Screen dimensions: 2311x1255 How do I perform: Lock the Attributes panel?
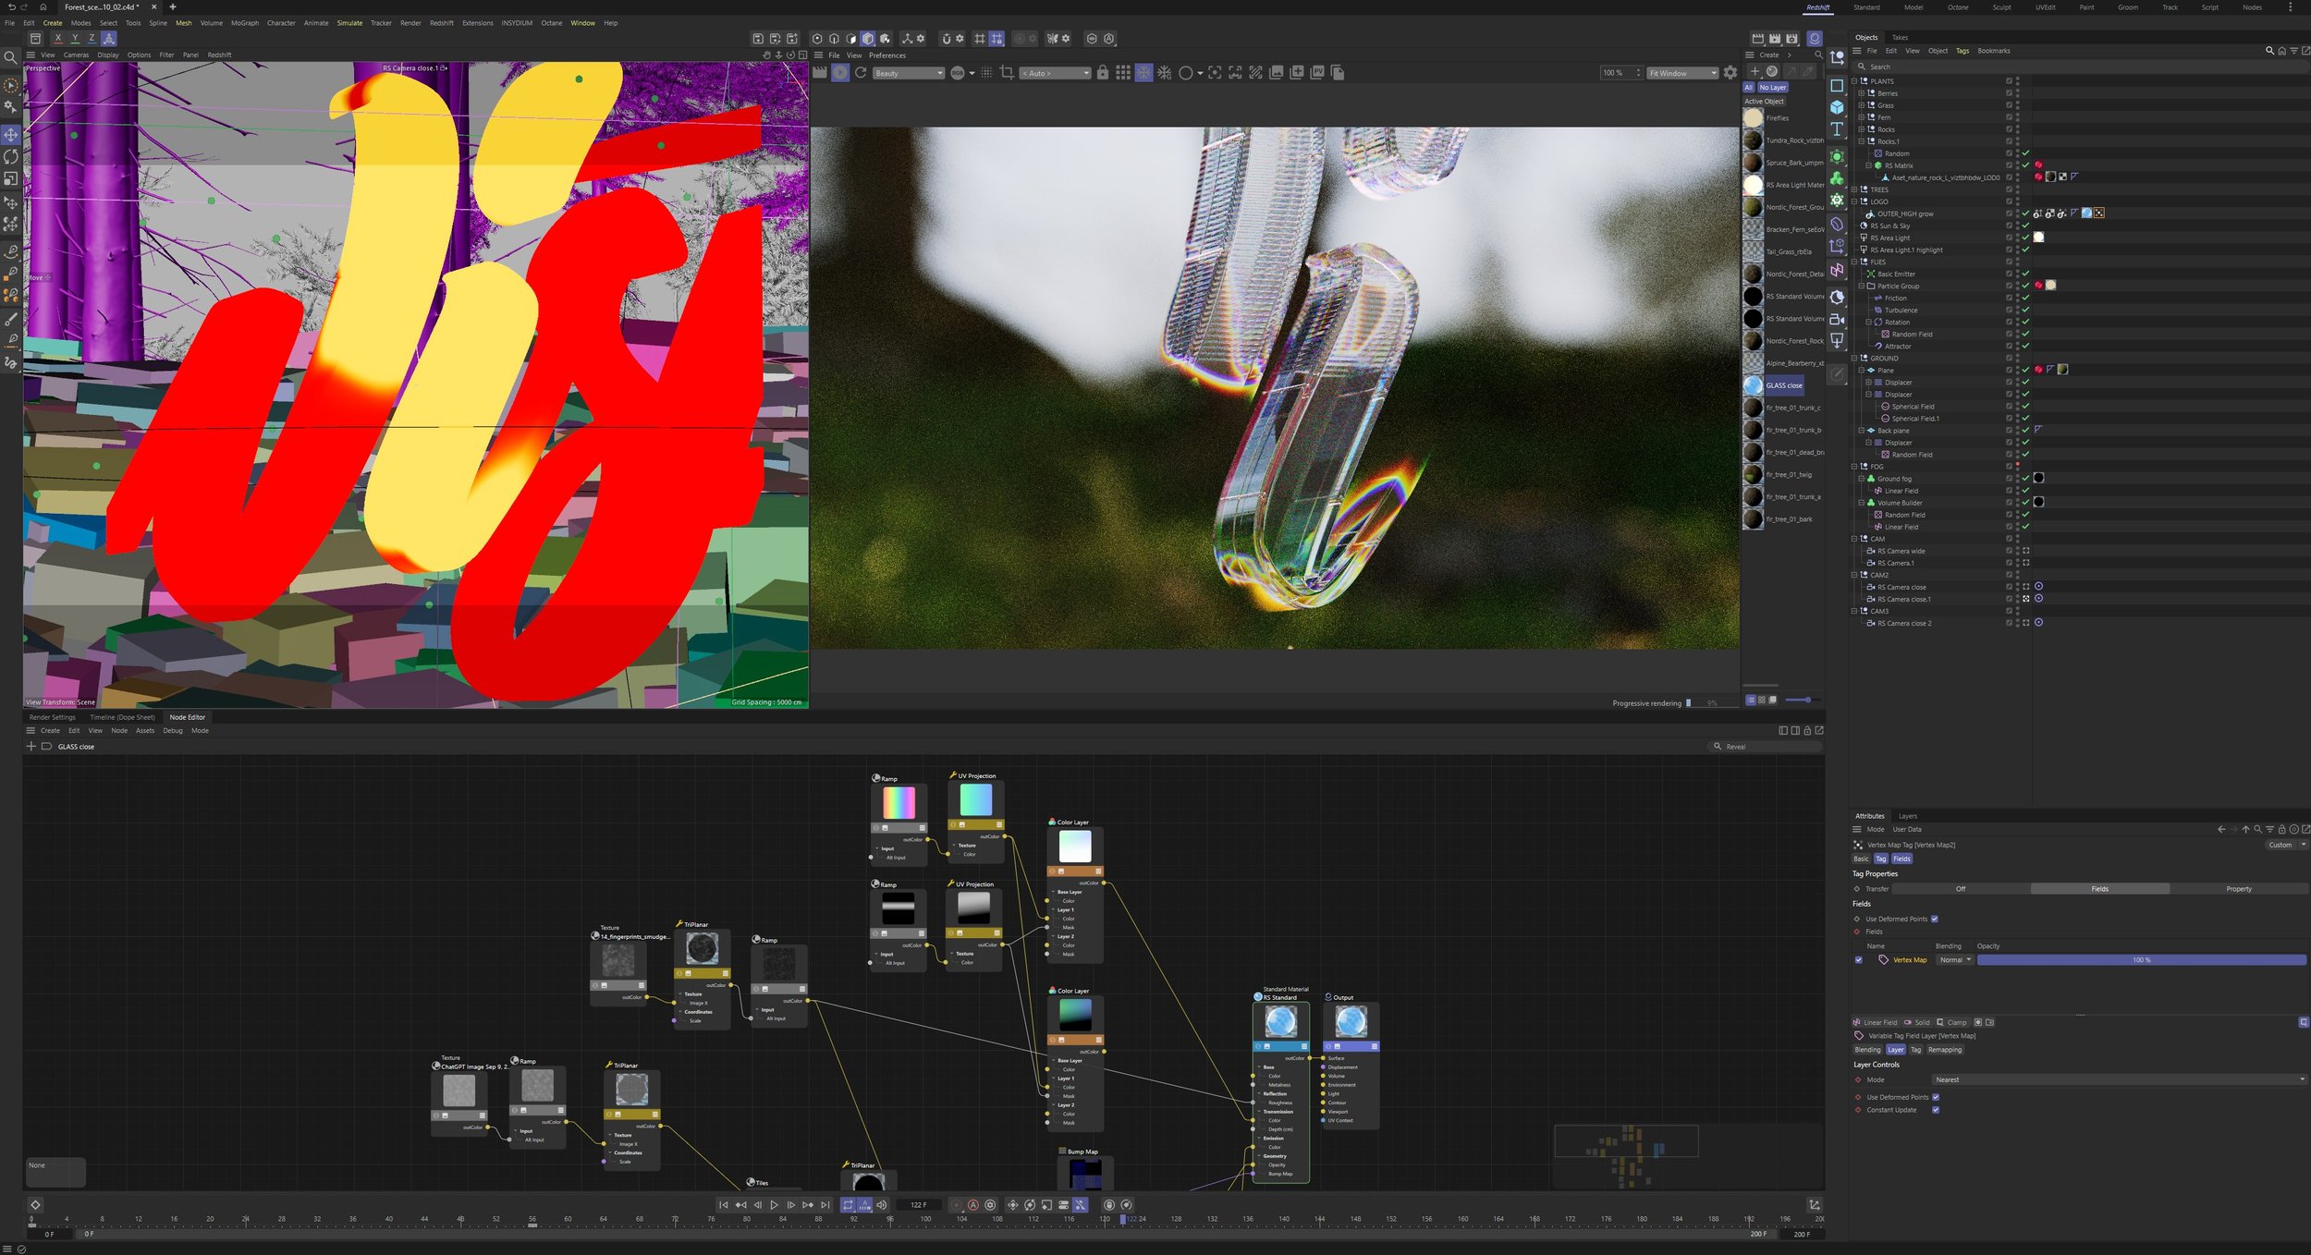2281,830
